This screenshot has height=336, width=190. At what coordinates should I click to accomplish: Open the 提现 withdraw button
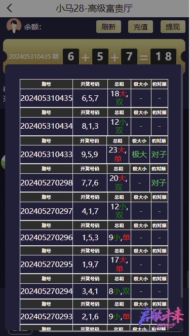tap(173, 27)
